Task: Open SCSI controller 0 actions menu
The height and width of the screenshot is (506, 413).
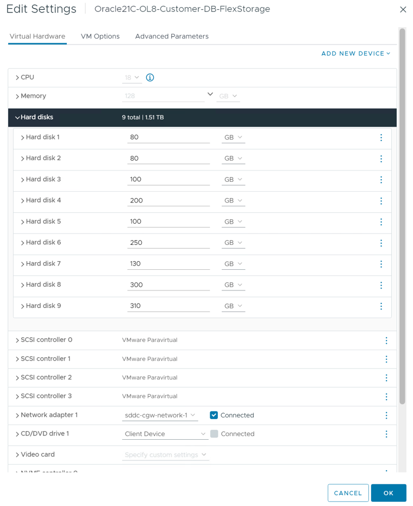Action: point(386,340)
